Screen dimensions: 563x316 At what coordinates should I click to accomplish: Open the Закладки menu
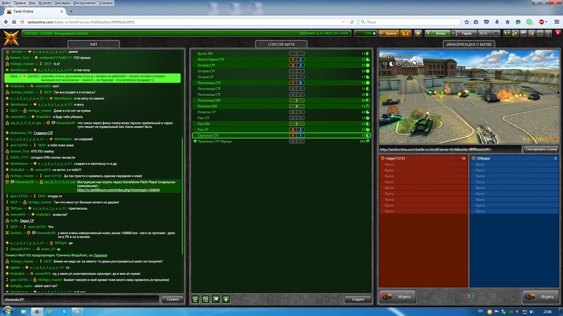click(x=62, y=3)
